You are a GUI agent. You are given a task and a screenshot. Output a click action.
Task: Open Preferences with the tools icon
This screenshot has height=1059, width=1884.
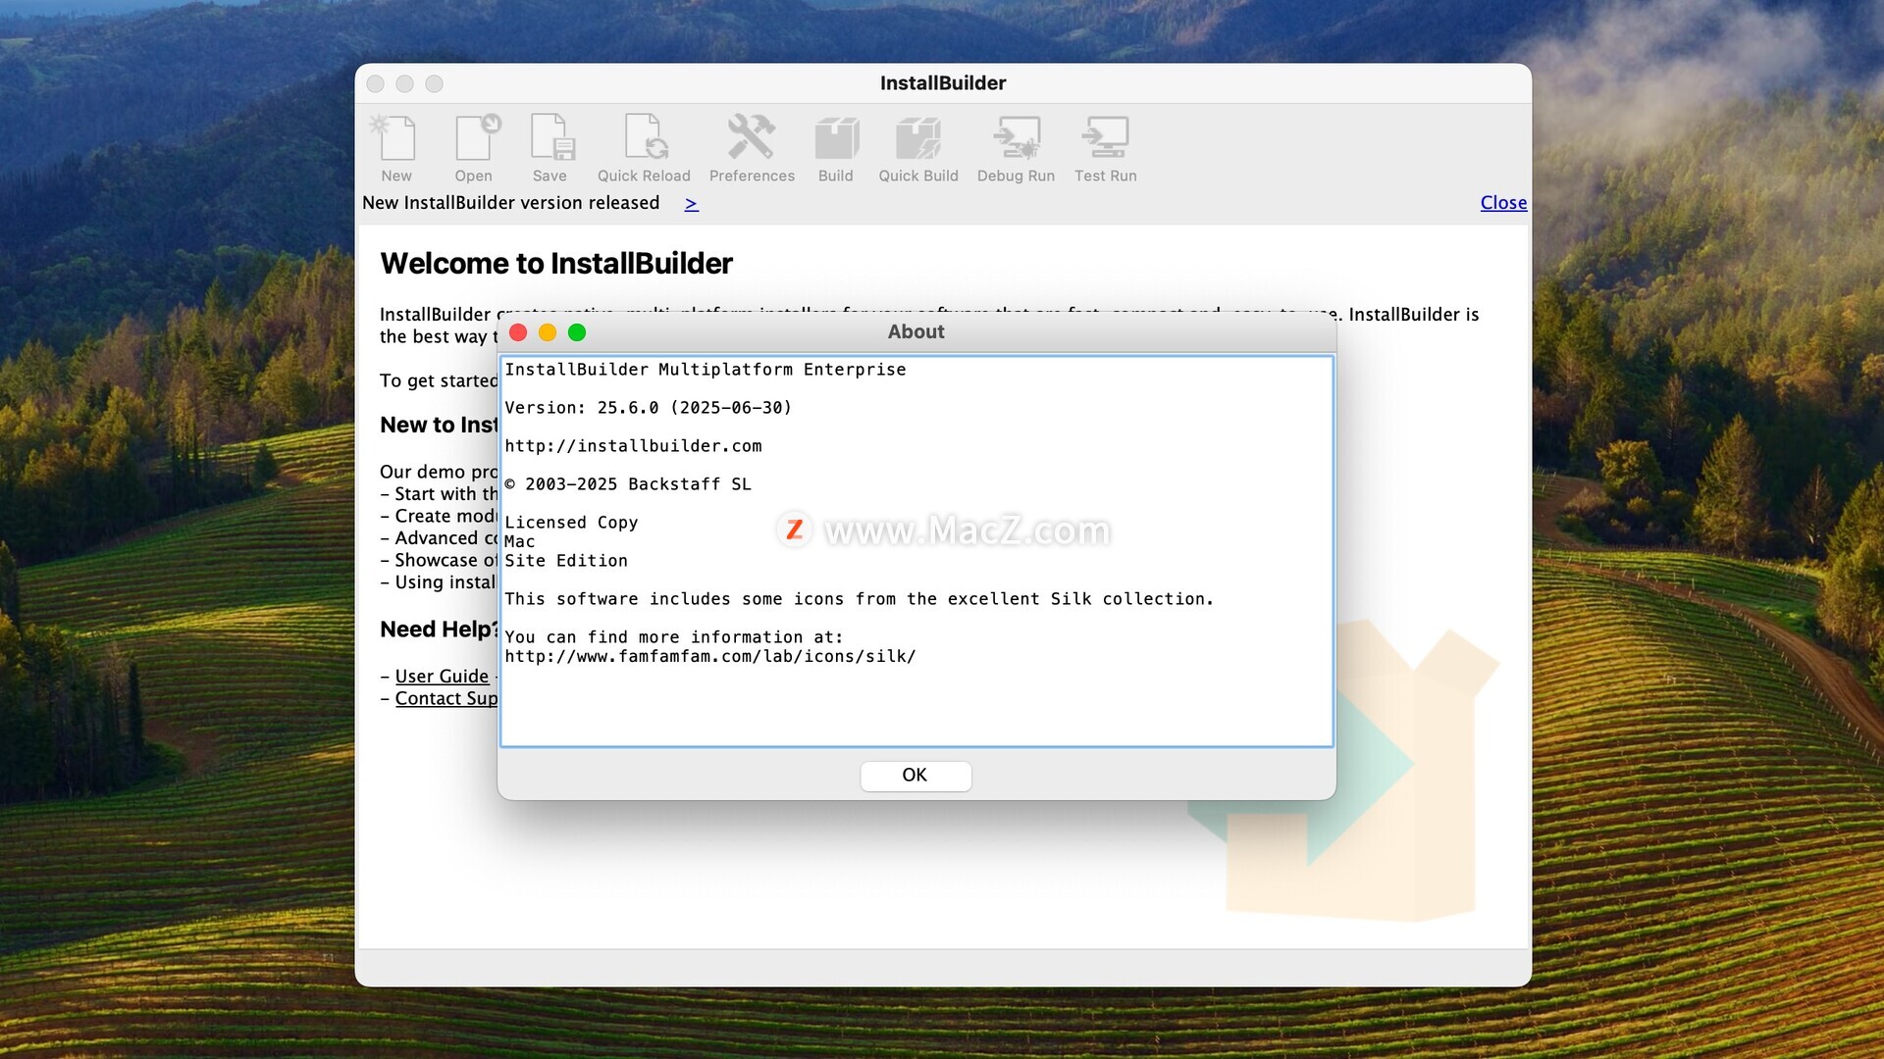[x=752, y=138]
